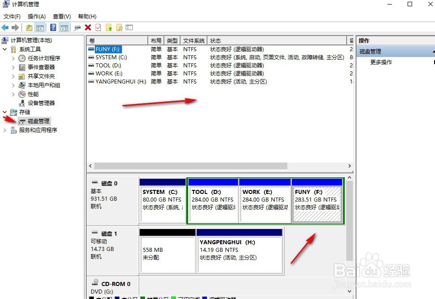Open Help with the blue question mark icon
This screenshot has width=435, height=299.
tap(53, 27)
